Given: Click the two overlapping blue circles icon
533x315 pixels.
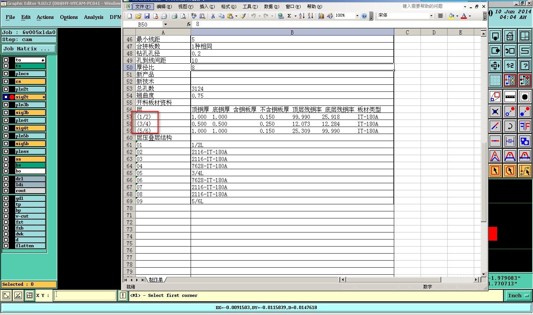Looking at the screenshot, I should tap(525, 141).
